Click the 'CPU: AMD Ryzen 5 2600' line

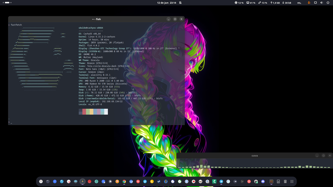pyautogui.click(x=101, y=81)
